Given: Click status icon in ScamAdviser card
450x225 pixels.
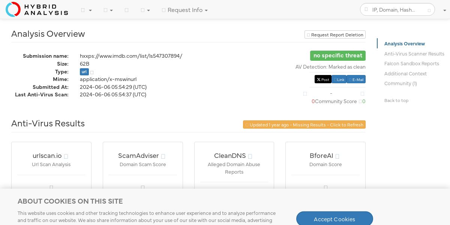Looking at the screenshot, I should 143,187.
